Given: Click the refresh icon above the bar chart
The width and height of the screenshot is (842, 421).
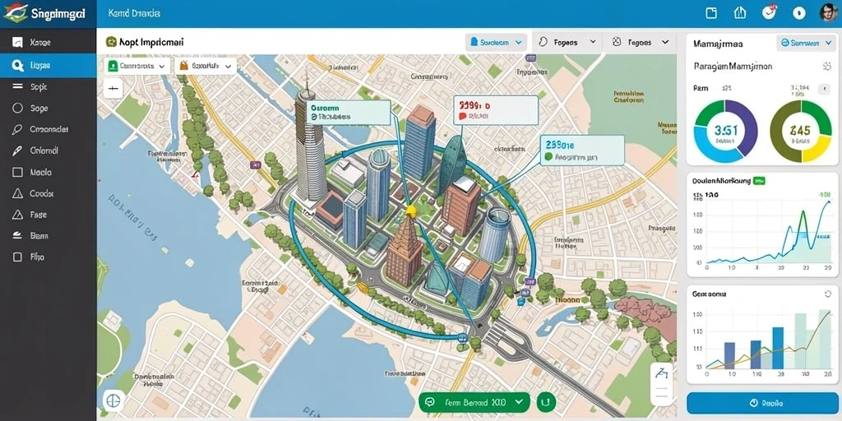Looking at the screenshot, I should tap(827, 294).
